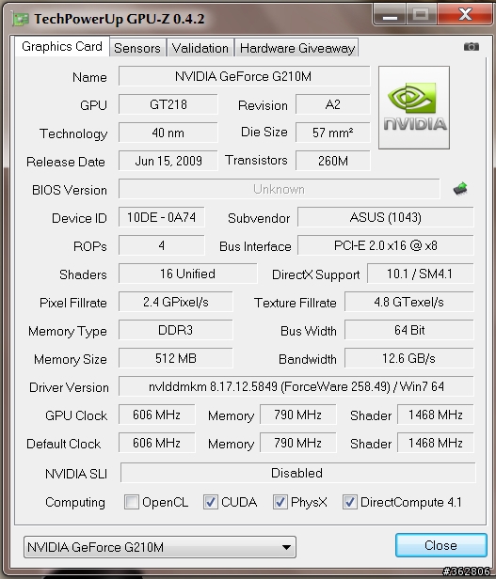This screenshot has width=496, height=579.
Task: Click the Memory Size field 512 MB
Action: pos(176,358)
